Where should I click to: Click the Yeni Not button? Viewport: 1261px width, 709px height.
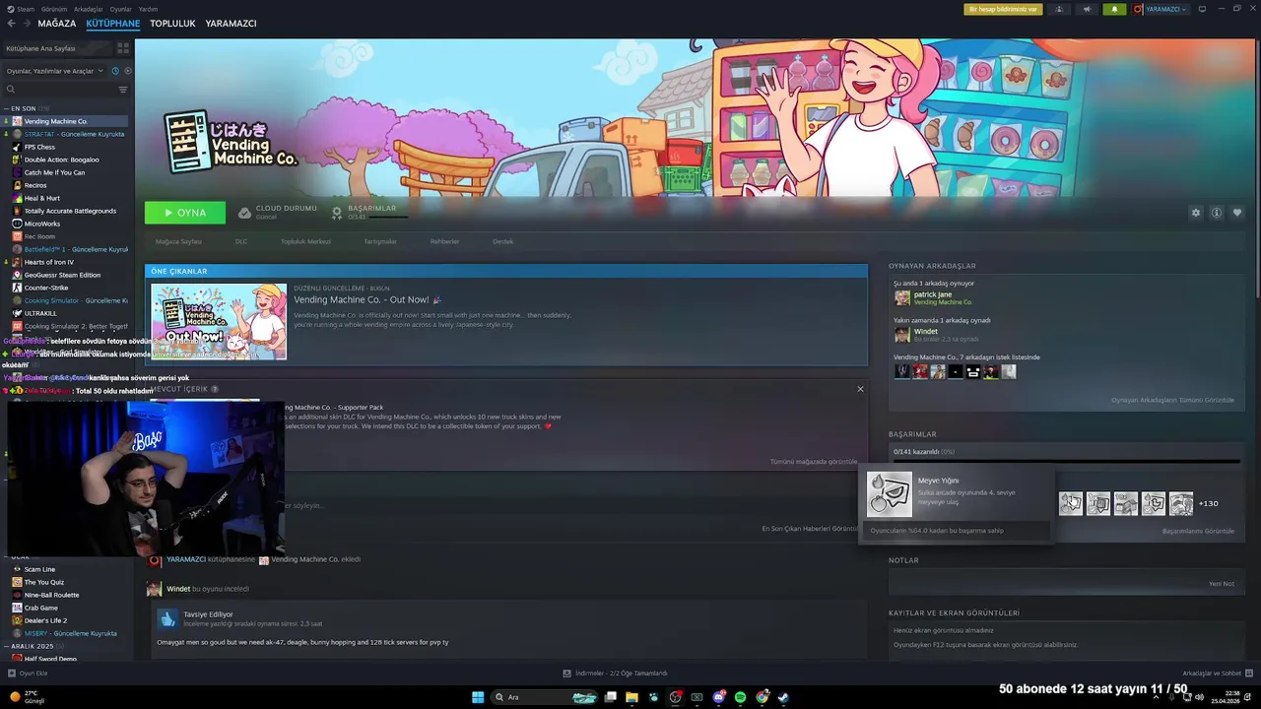click(1222, 584)
